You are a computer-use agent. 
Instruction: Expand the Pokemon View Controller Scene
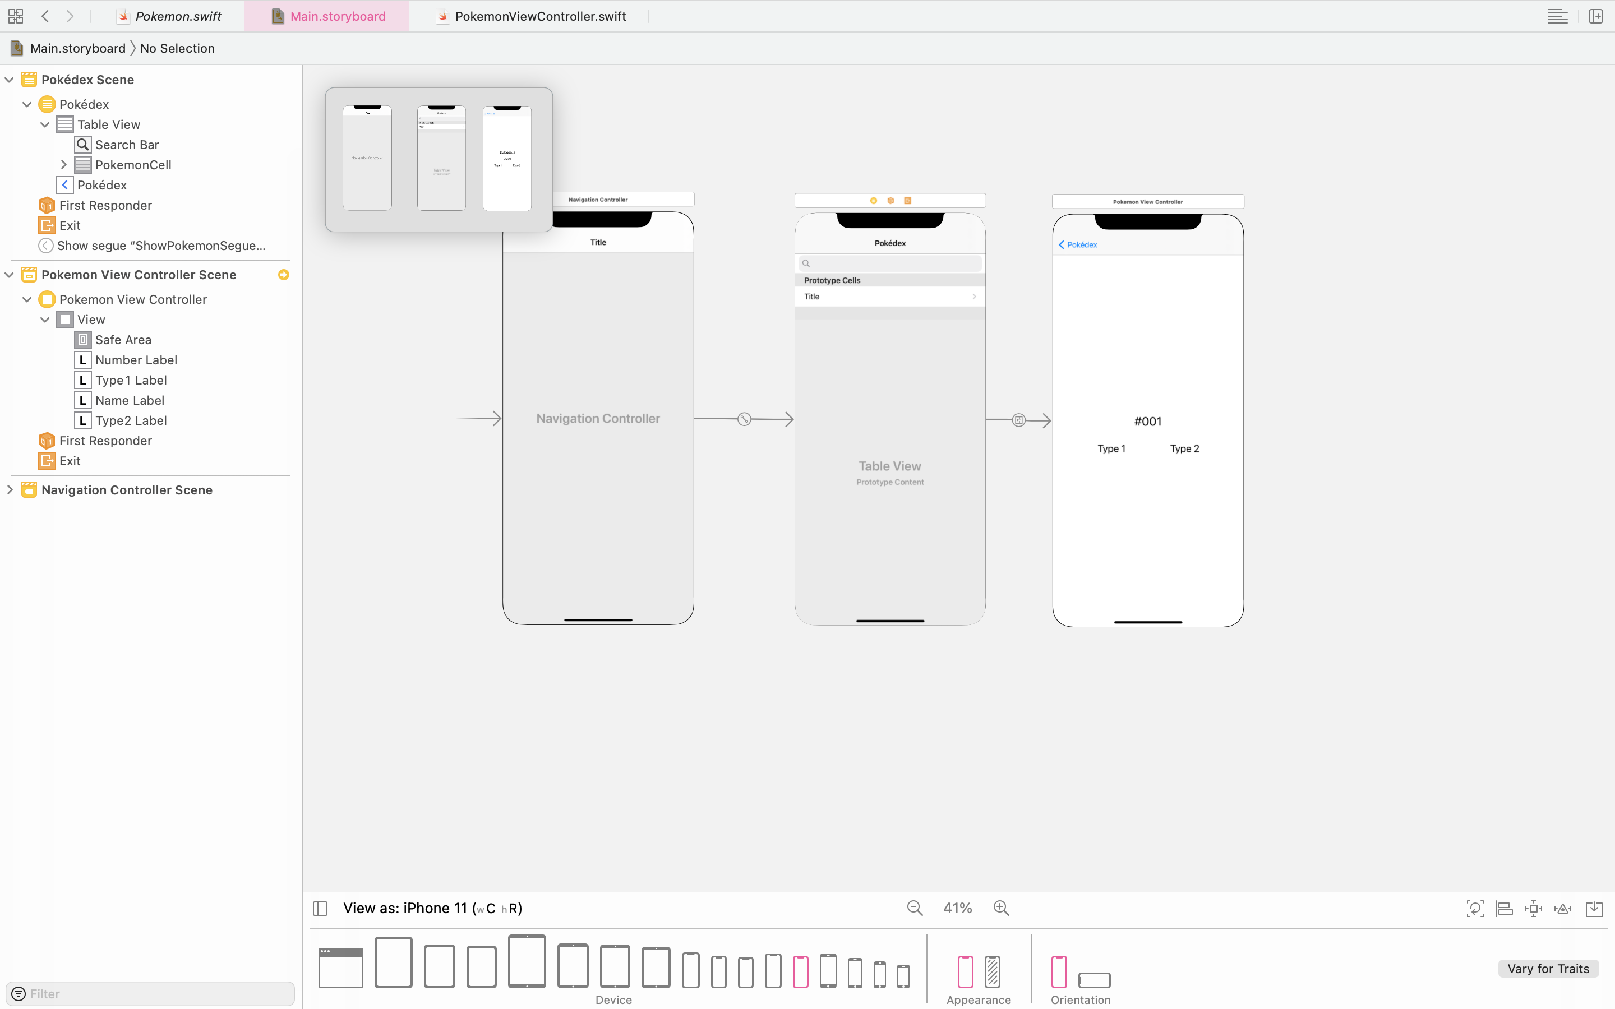coord(10,274)
